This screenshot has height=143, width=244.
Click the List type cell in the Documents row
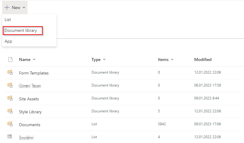click(94, 124)
